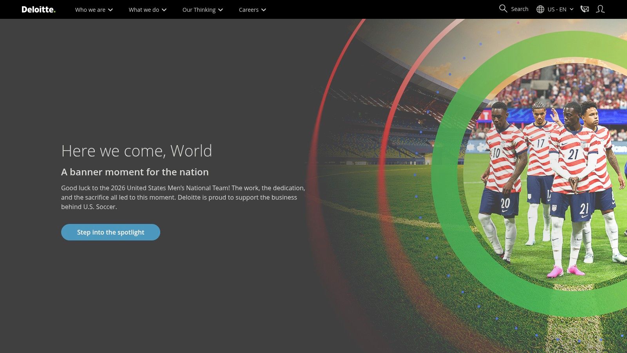Click the Here we come, World headline
627x353 pixels.
(x=136, y=151)
